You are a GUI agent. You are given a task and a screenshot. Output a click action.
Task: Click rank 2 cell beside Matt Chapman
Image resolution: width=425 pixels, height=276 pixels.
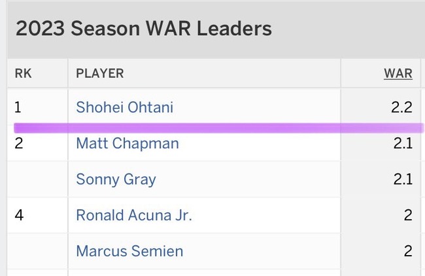click(37, 144)
